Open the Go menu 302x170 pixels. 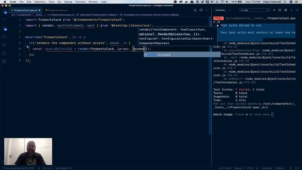pos(59,2)
